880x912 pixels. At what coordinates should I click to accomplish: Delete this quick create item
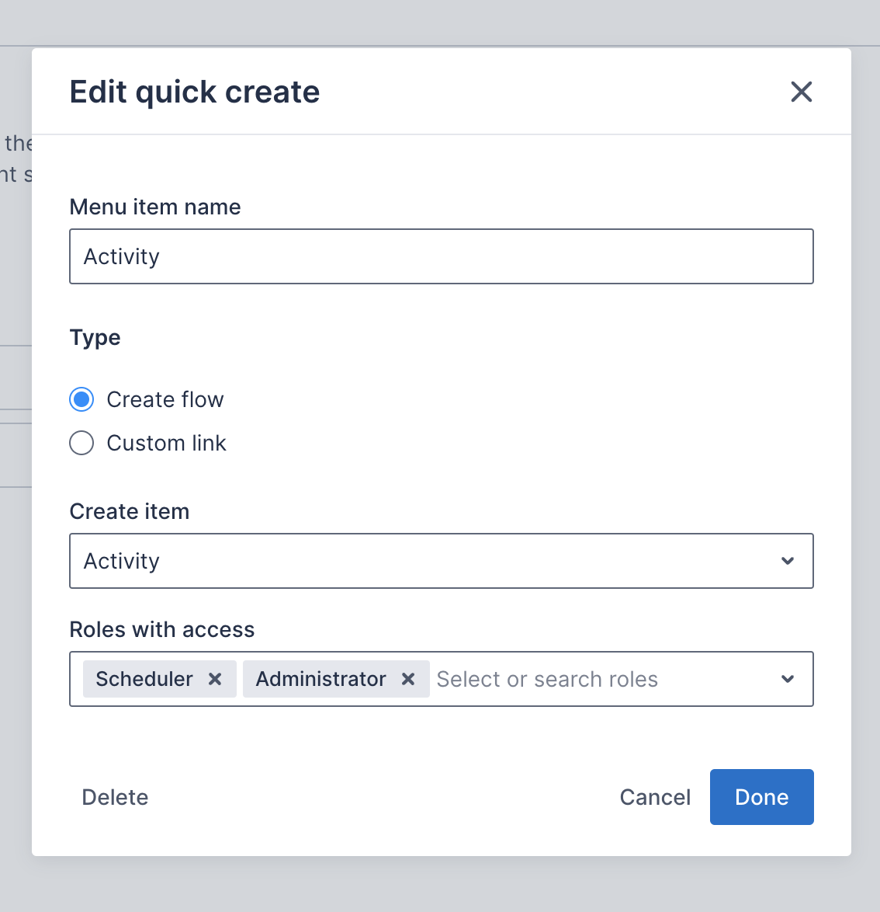click(x=114, y=796)
